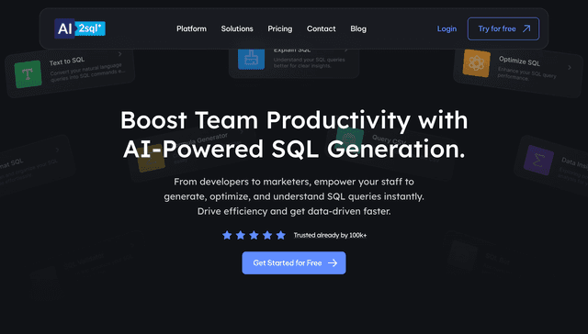The width and height of the screenshot is (588, 334).
Task: Open the Platform menu
Action: [x=192, y=28]
